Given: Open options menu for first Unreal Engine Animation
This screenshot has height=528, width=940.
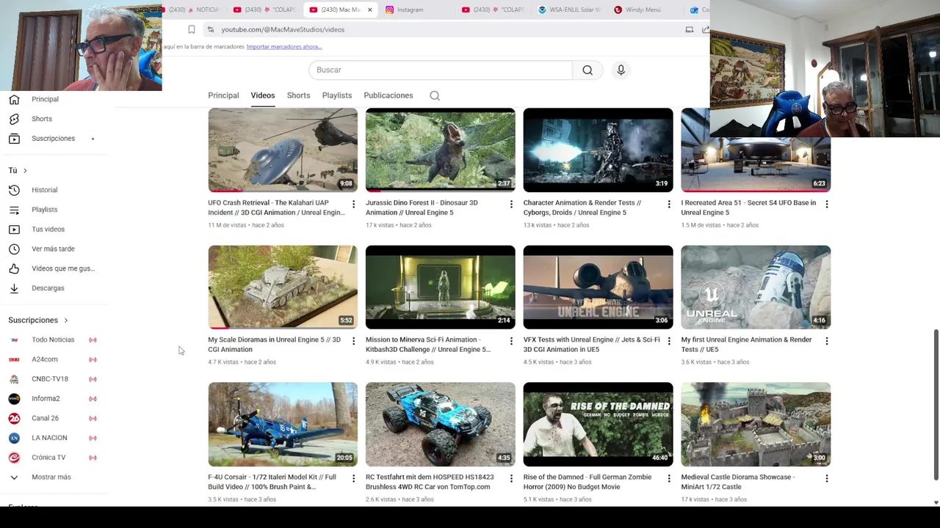Looking at the screenshot, I should click(826, 341).
